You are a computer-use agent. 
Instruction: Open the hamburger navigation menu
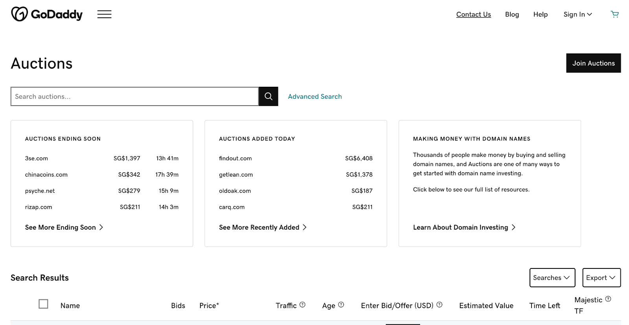coord(105,15)
